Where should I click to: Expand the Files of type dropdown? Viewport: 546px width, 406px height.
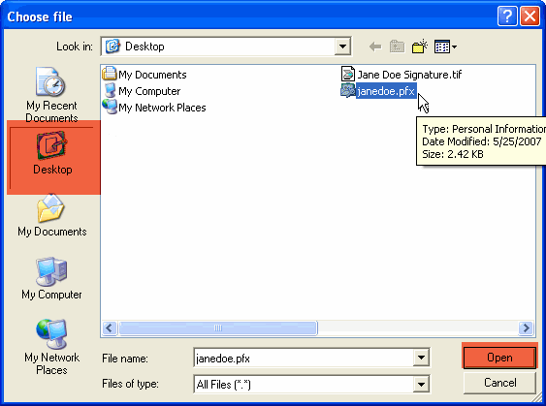(421, 384)
